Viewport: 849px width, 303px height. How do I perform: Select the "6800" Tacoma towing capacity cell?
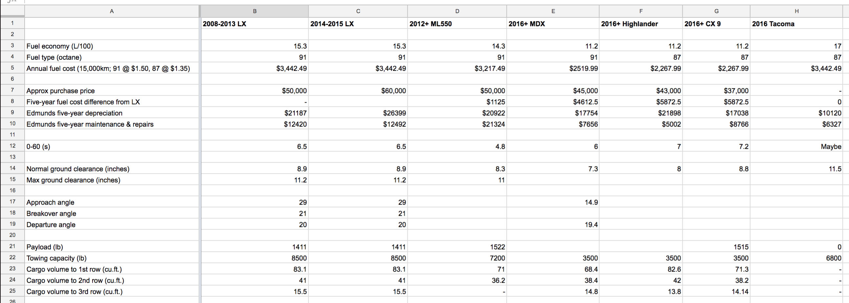(797, 258)
